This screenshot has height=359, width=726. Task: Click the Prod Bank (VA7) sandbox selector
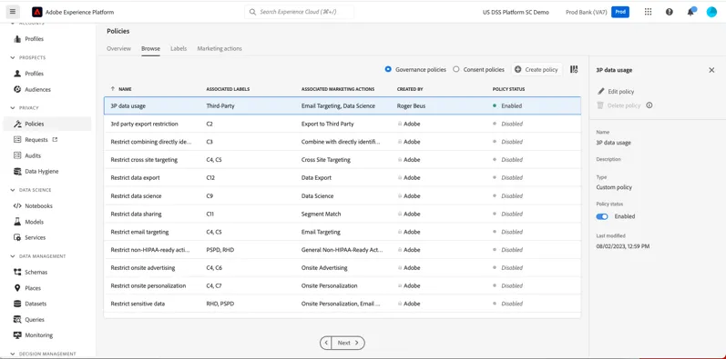[586, 12]
